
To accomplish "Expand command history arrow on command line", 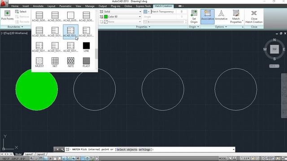I will [234, 149].
